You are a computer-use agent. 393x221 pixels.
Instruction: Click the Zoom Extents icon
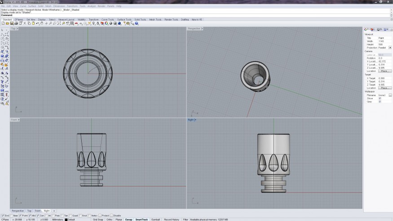[59, 23]
